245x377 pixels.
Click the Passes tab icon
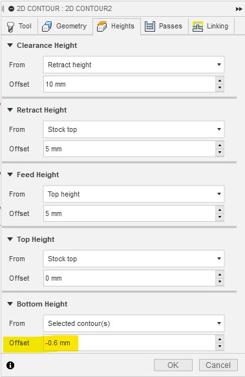pyautogui.click(x=150, y=27)
